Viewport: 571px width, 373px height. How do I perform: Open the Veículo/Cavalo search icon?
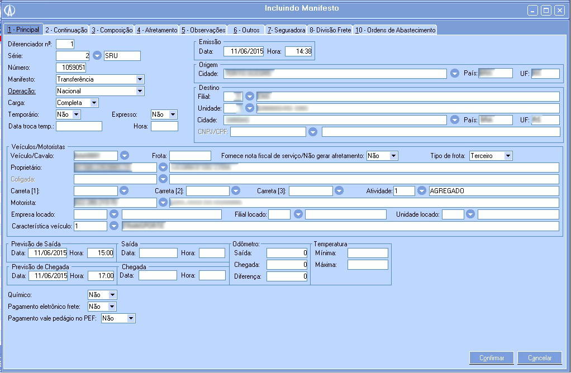point(125,156)
